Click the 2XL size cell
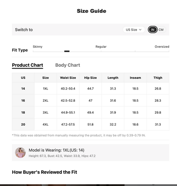 click(x=46, y=100)
